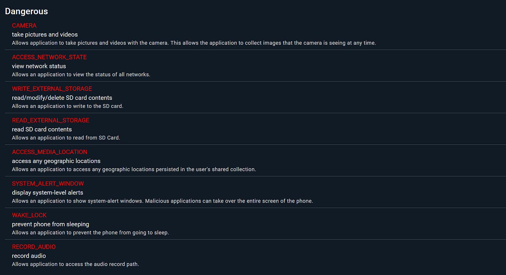The width and height of the screenshot is (506, 275).
Task: Click the WAKE_LOCK permission name
Action: (x=29, y=215)
